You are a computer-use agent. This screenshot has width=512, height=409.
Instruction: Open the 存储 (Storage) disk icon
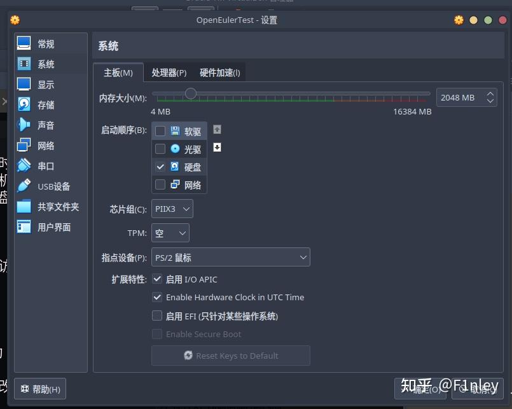click(24, 104)
